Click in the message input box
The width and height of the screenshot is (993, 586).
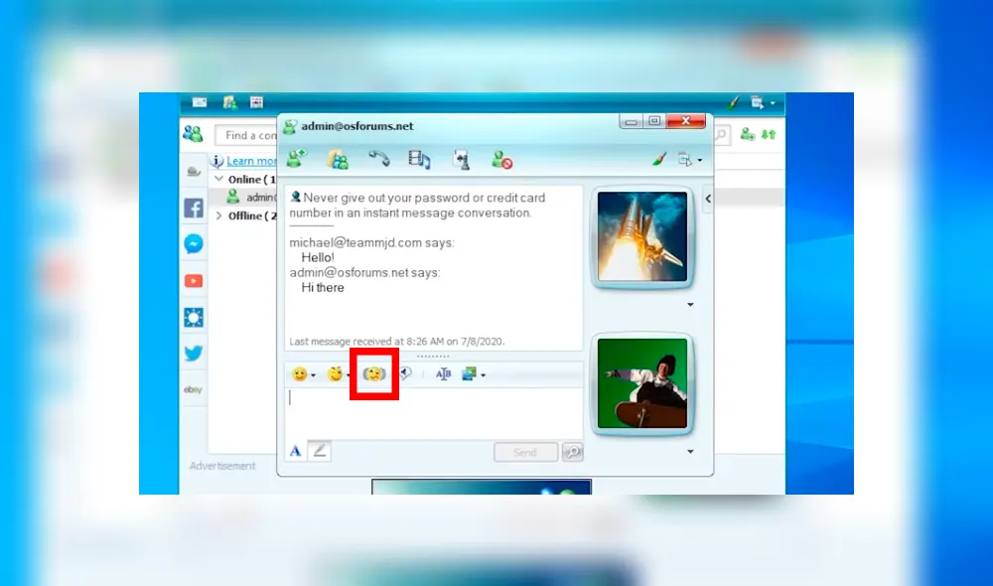(433, 411)
